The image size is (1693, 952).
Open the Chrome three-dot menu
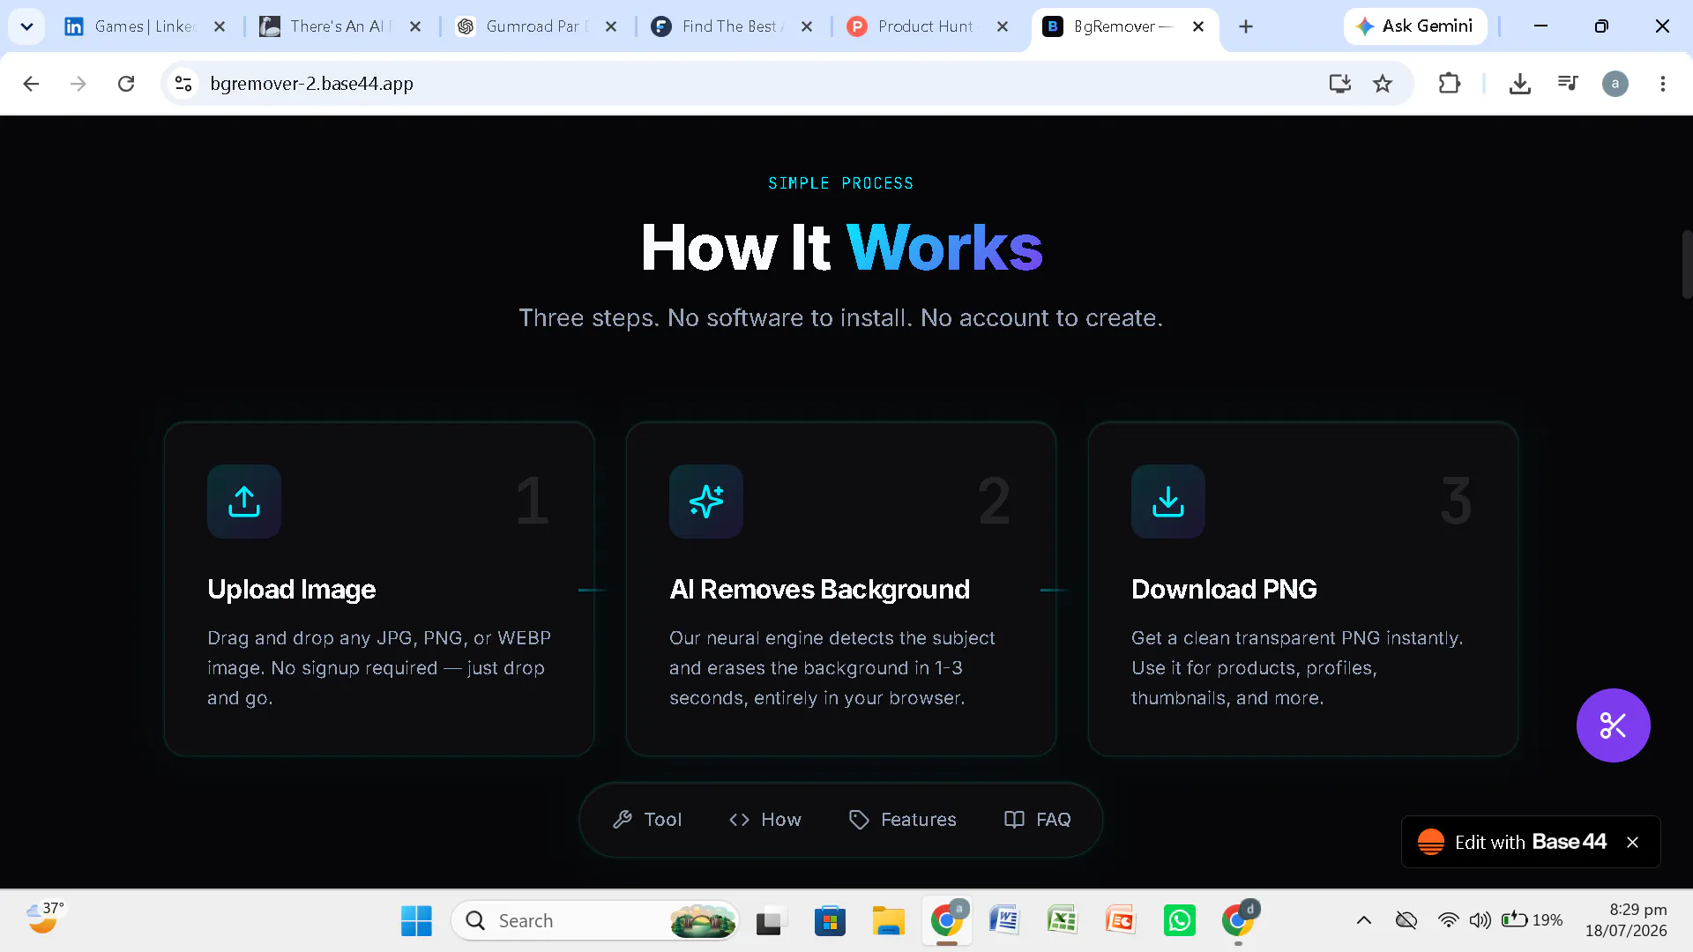click(x=1663, y=84)
